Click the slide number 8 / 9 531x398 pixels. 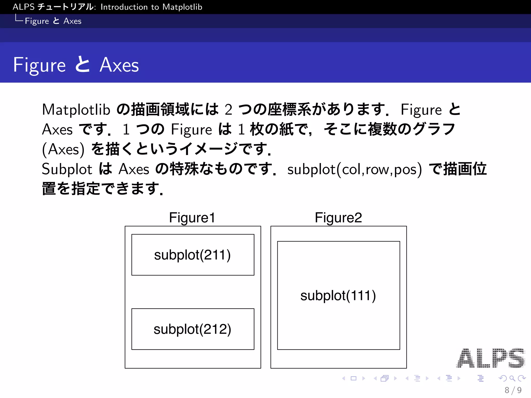513,390
